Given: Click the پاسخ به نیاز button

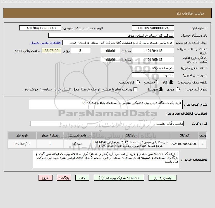Looking at the screenshot, I should 163,178.
